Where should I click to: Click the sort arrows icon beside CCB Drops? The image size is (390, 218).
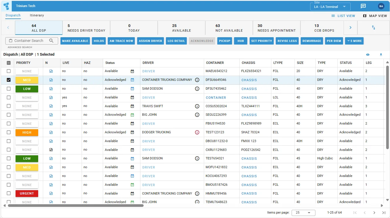[374, 28]
